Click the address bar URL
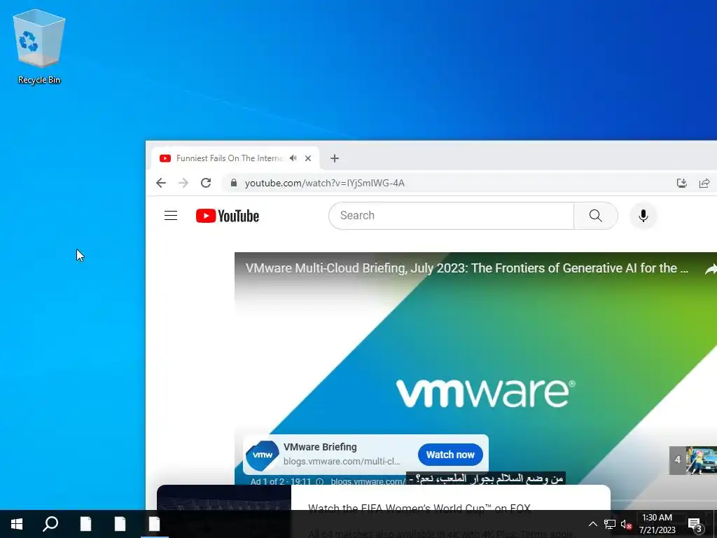717x538 pixels. (x=325, y=183)
